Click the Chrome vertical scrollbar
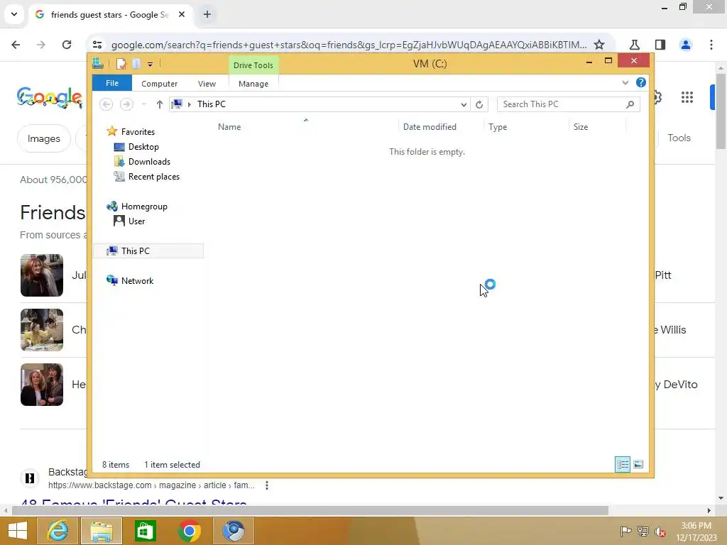The width and height of the screenshot is (727, 545). click(721, 111)
